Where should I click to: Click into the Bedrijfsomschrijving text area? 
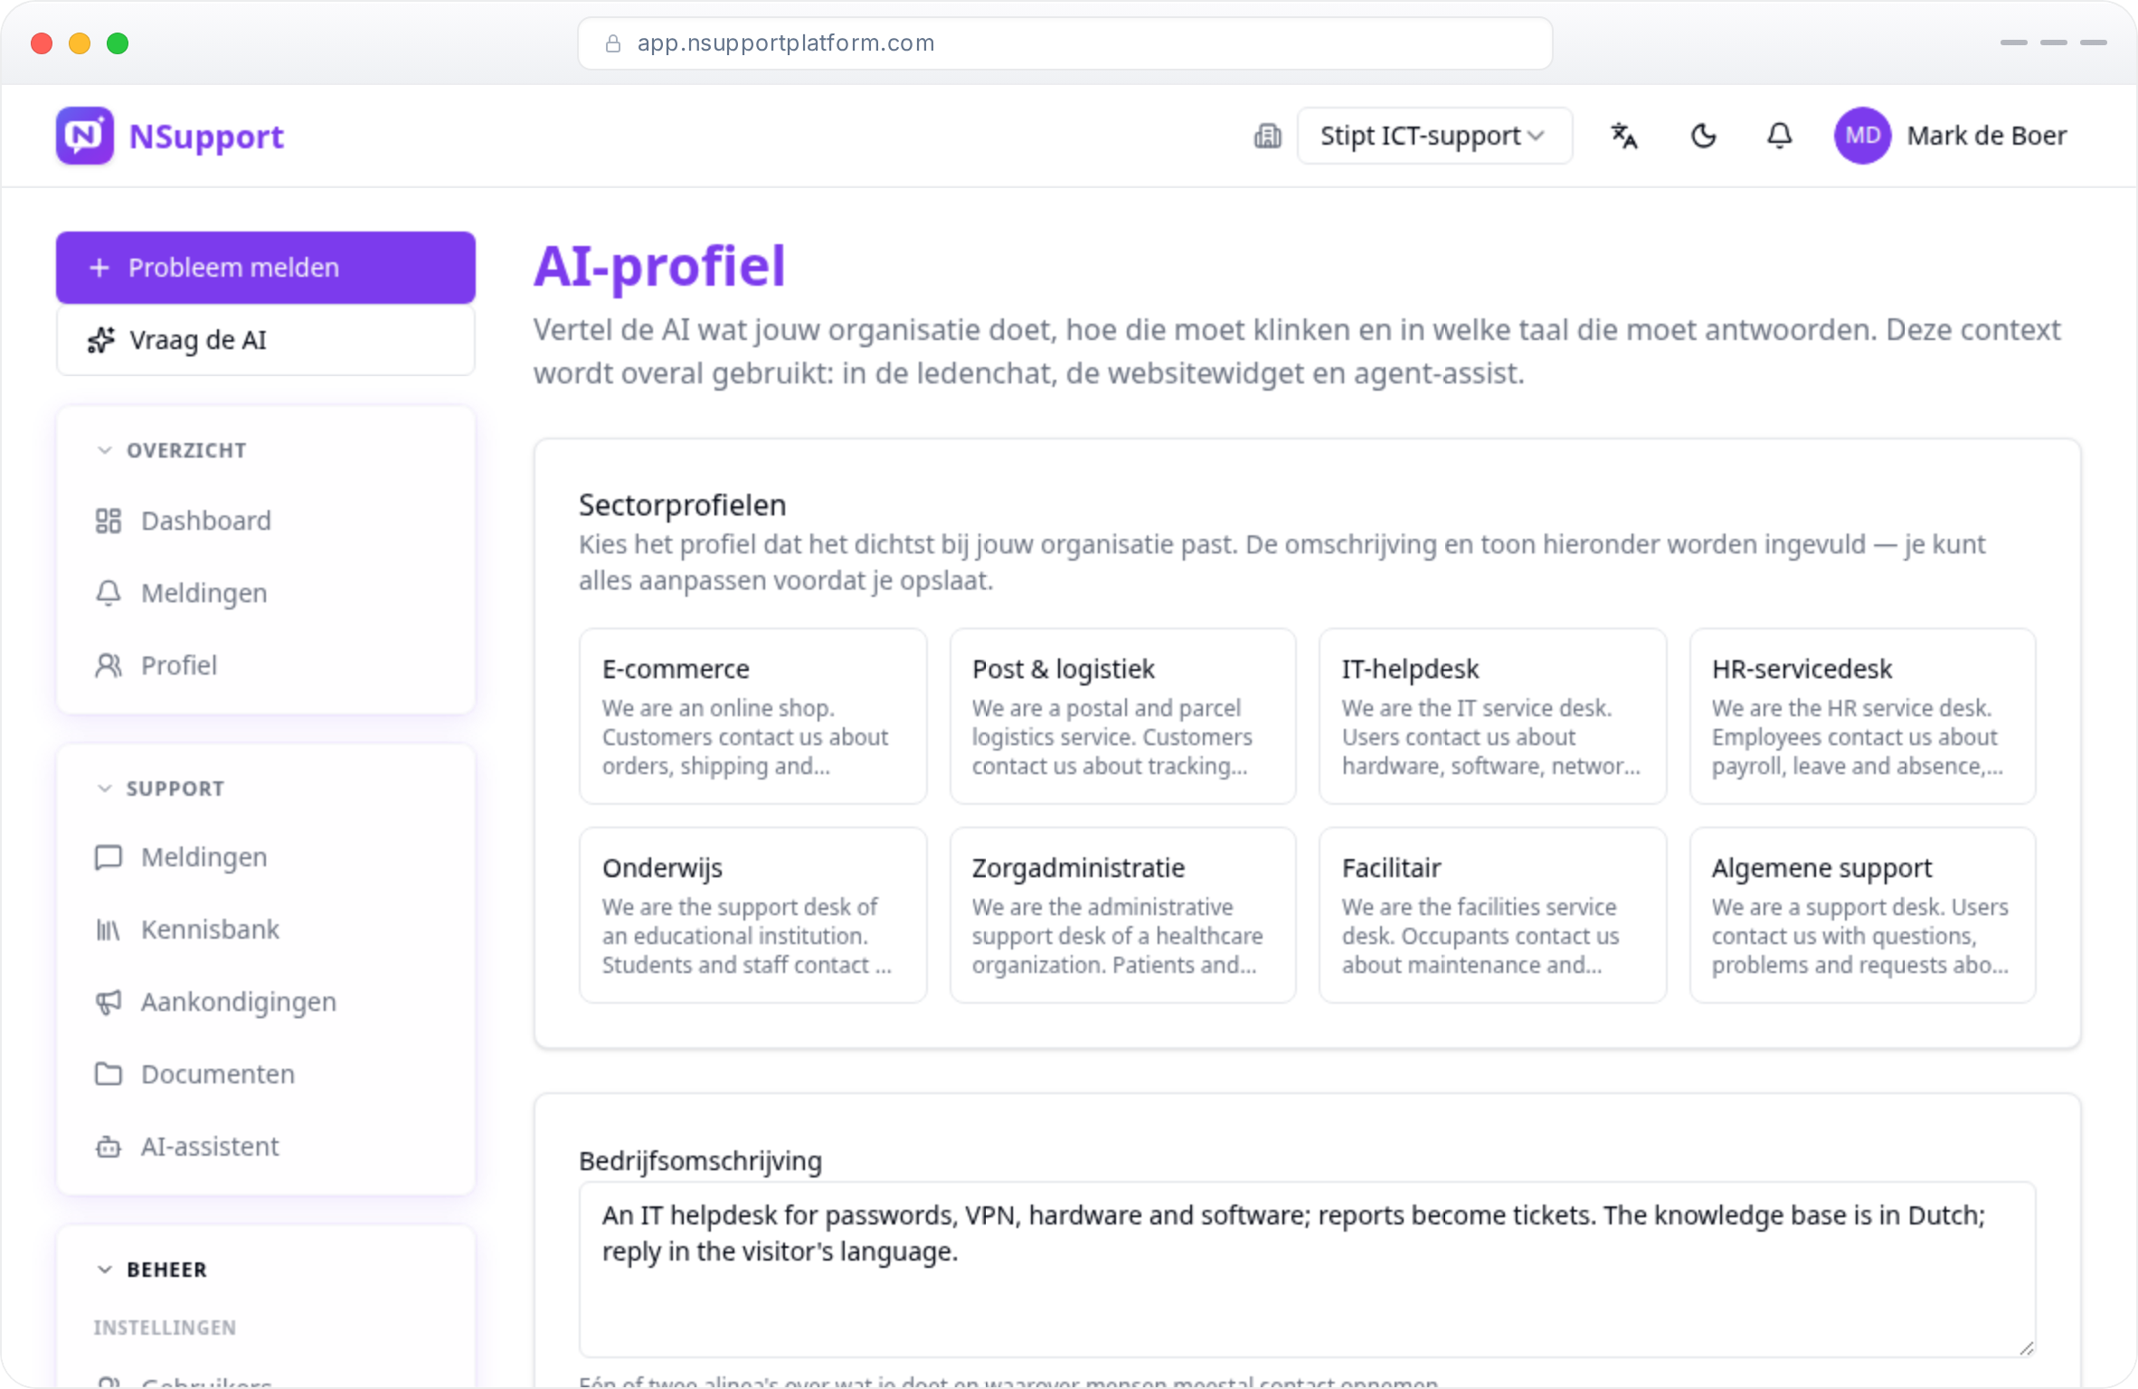[1308, 1270]
